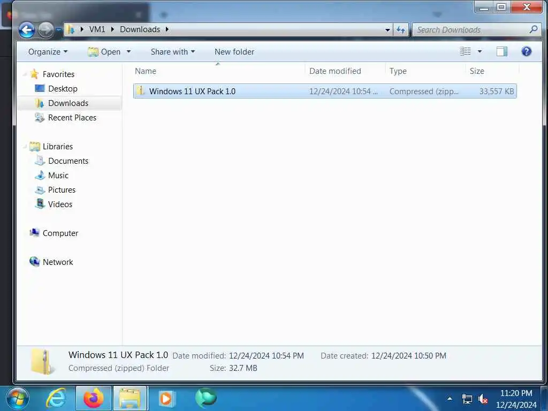Viewport: 548px width, 411px height.
Task: Show hidden tray icons
Action: [450, 398]
